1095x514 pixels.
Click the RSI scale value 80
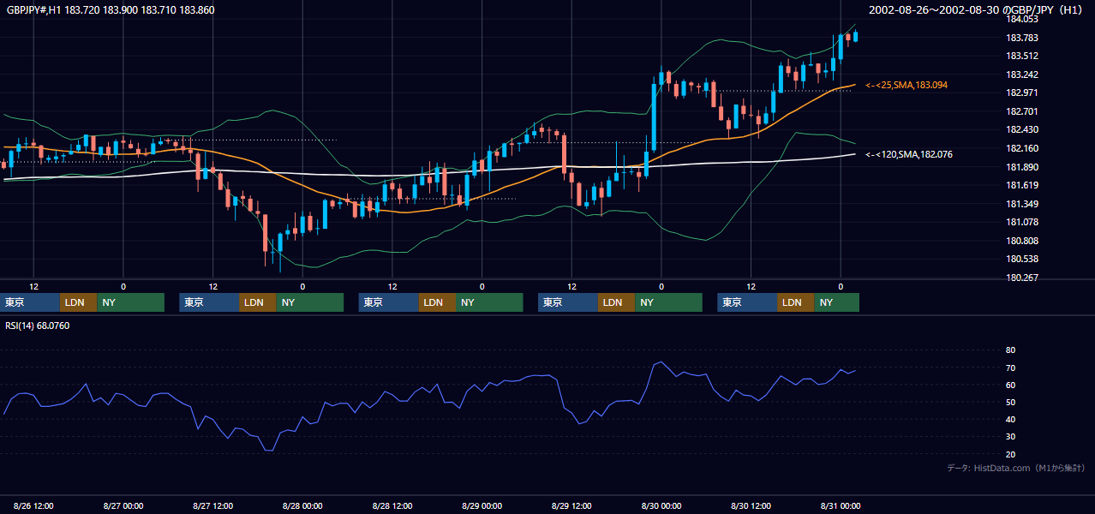tap(1010, 350)
